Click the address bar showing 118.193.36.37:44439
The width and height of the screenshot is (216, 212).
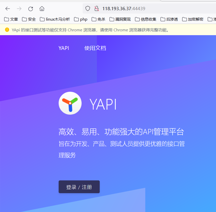tap(149, 8)
